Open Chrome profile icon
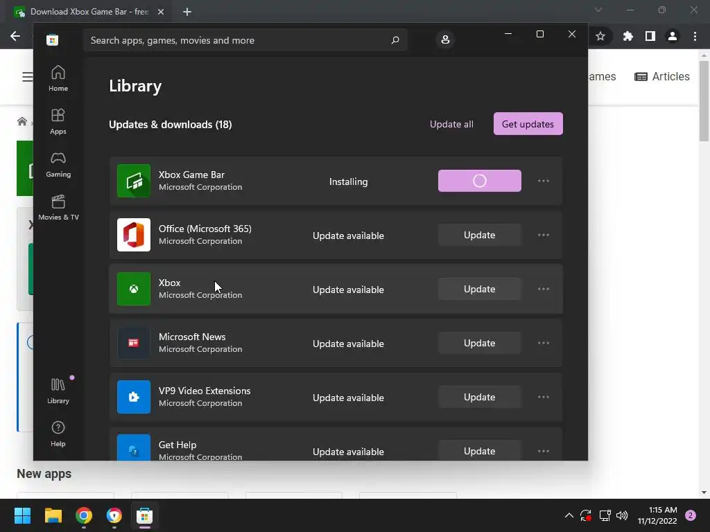 [x=673, y=36]
